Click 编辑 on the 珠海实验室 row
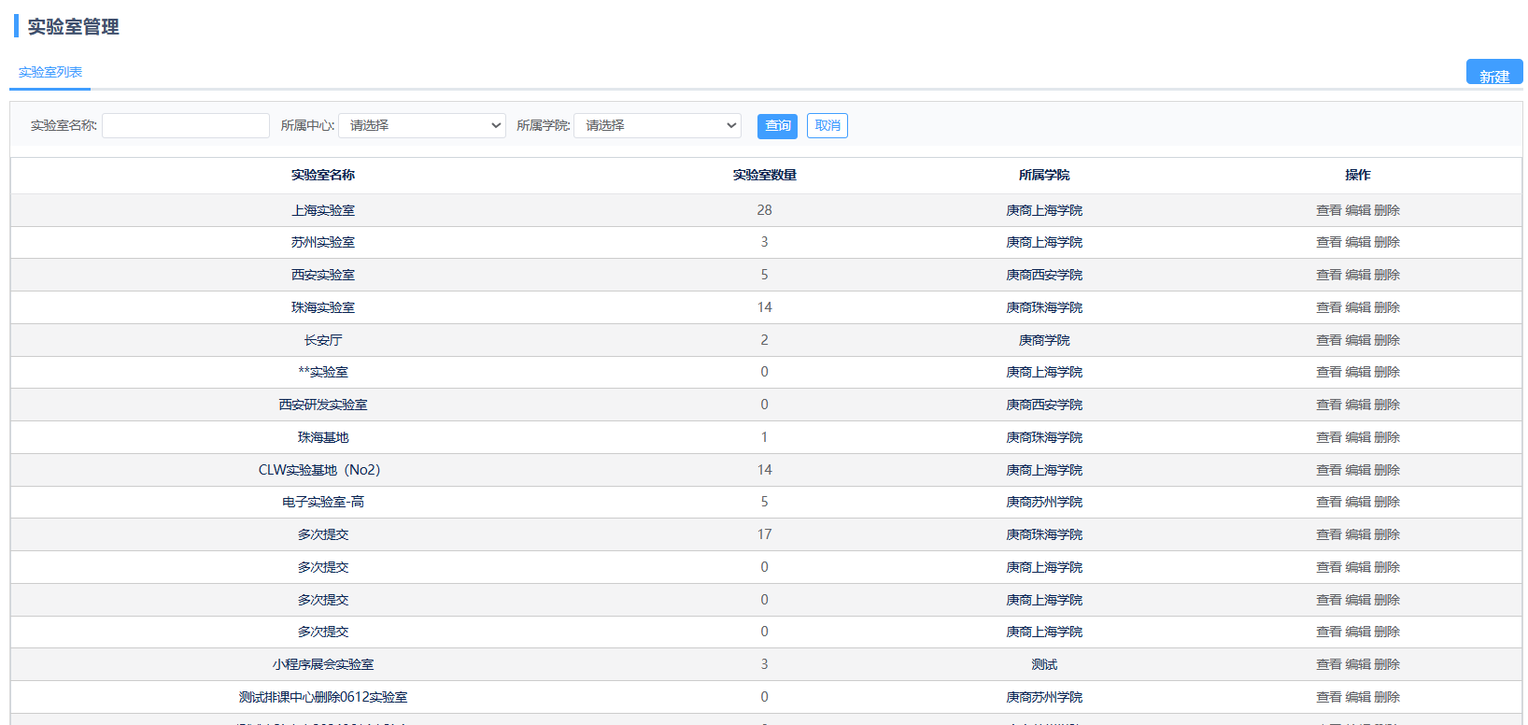Viewport: 1528px width, 725px height. click(x=1358, y=307)
